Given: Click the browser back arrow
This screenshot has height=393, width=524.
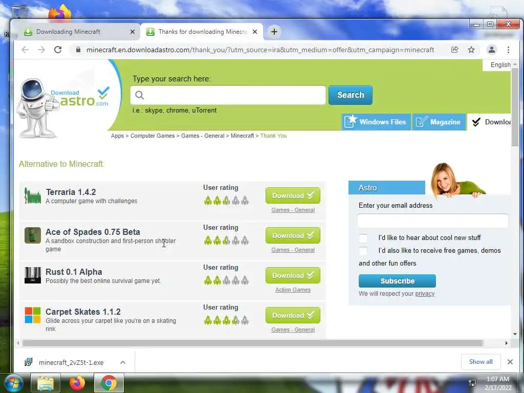Looking at the screenshot, I should [x=25, y=50].
